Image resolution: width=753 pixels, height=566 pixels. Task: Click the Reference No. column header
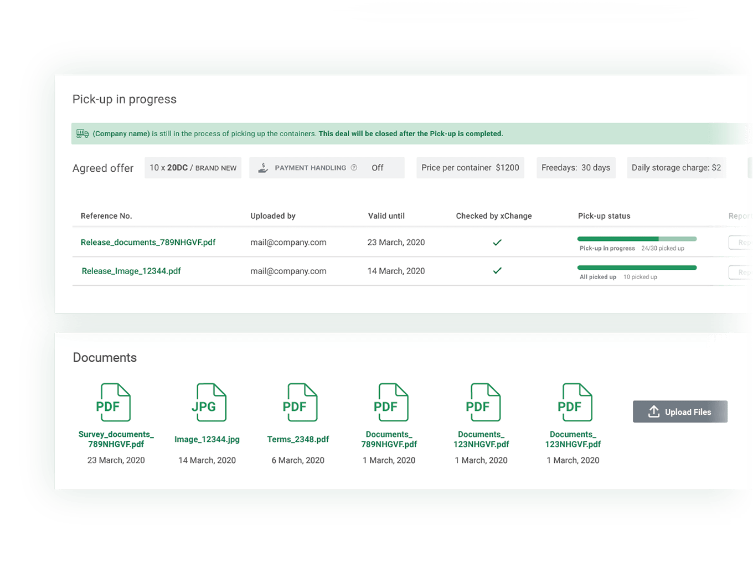tap(106, 216)
